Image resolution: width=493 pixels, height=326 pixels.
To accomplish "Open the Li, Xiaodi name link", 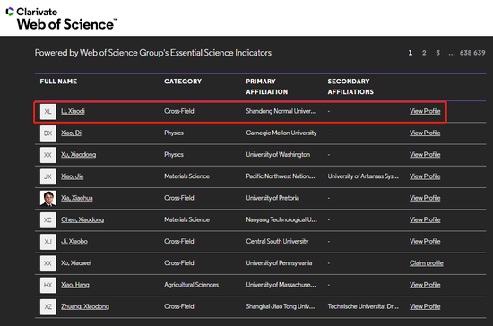I will (x=73, y=111).
